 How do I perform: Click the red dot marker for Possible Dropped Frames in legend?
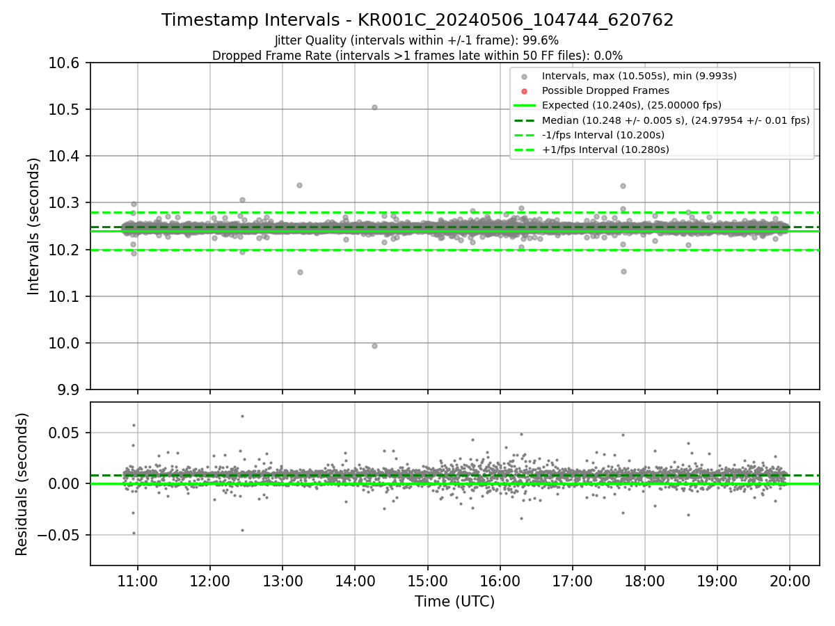525,91
